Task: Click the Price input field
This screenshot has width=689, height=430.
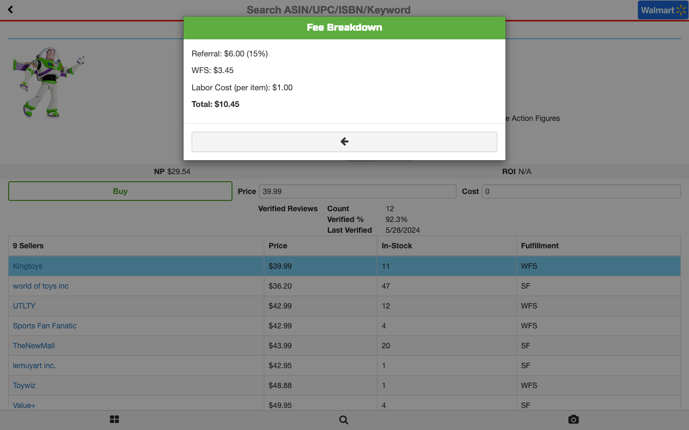Action: click(357, 191)
